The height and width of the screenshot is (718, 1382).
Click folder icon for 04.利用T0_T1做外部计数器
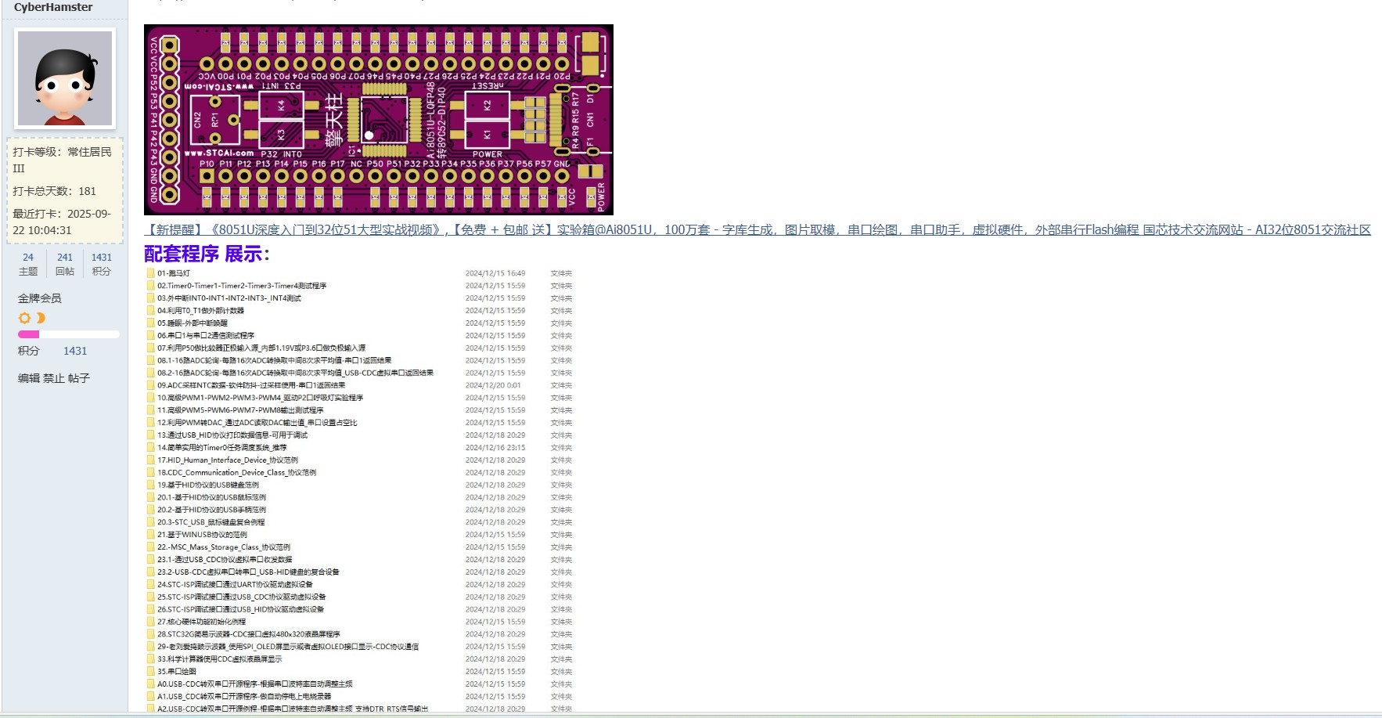(151, 311)
